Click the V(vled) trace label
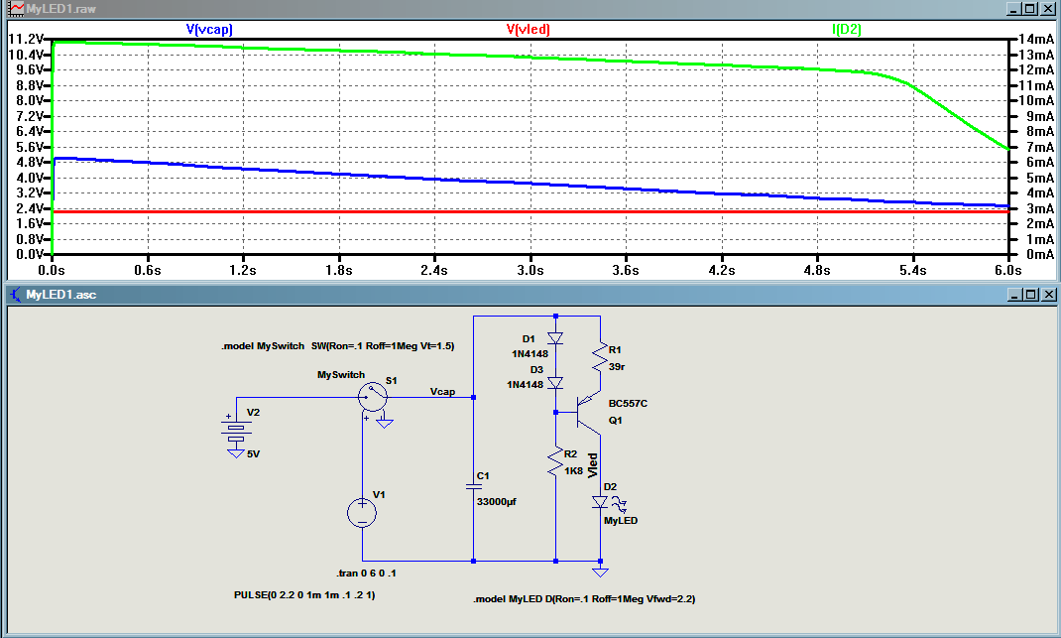This screenshot has height=638, width=1061. pos(528,29)
